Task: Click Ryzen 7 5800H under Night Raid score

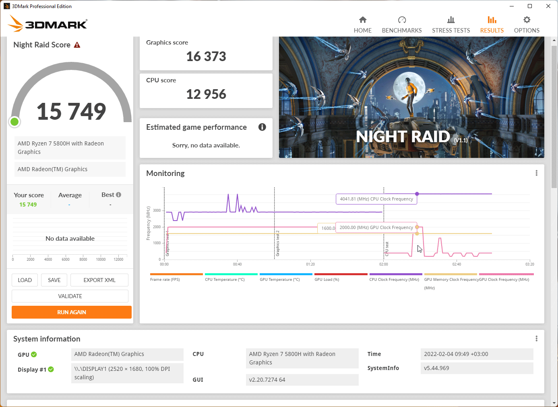Action: (70, 148)
